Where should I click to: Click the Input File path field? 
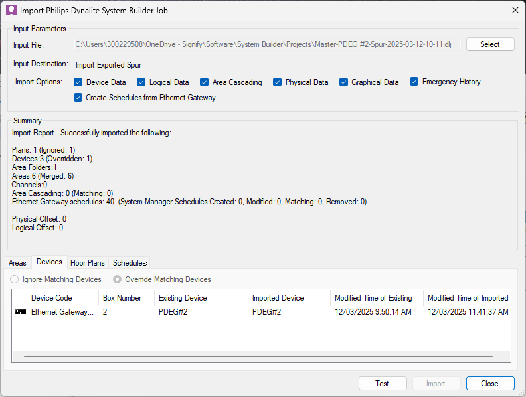click(267, 44)
